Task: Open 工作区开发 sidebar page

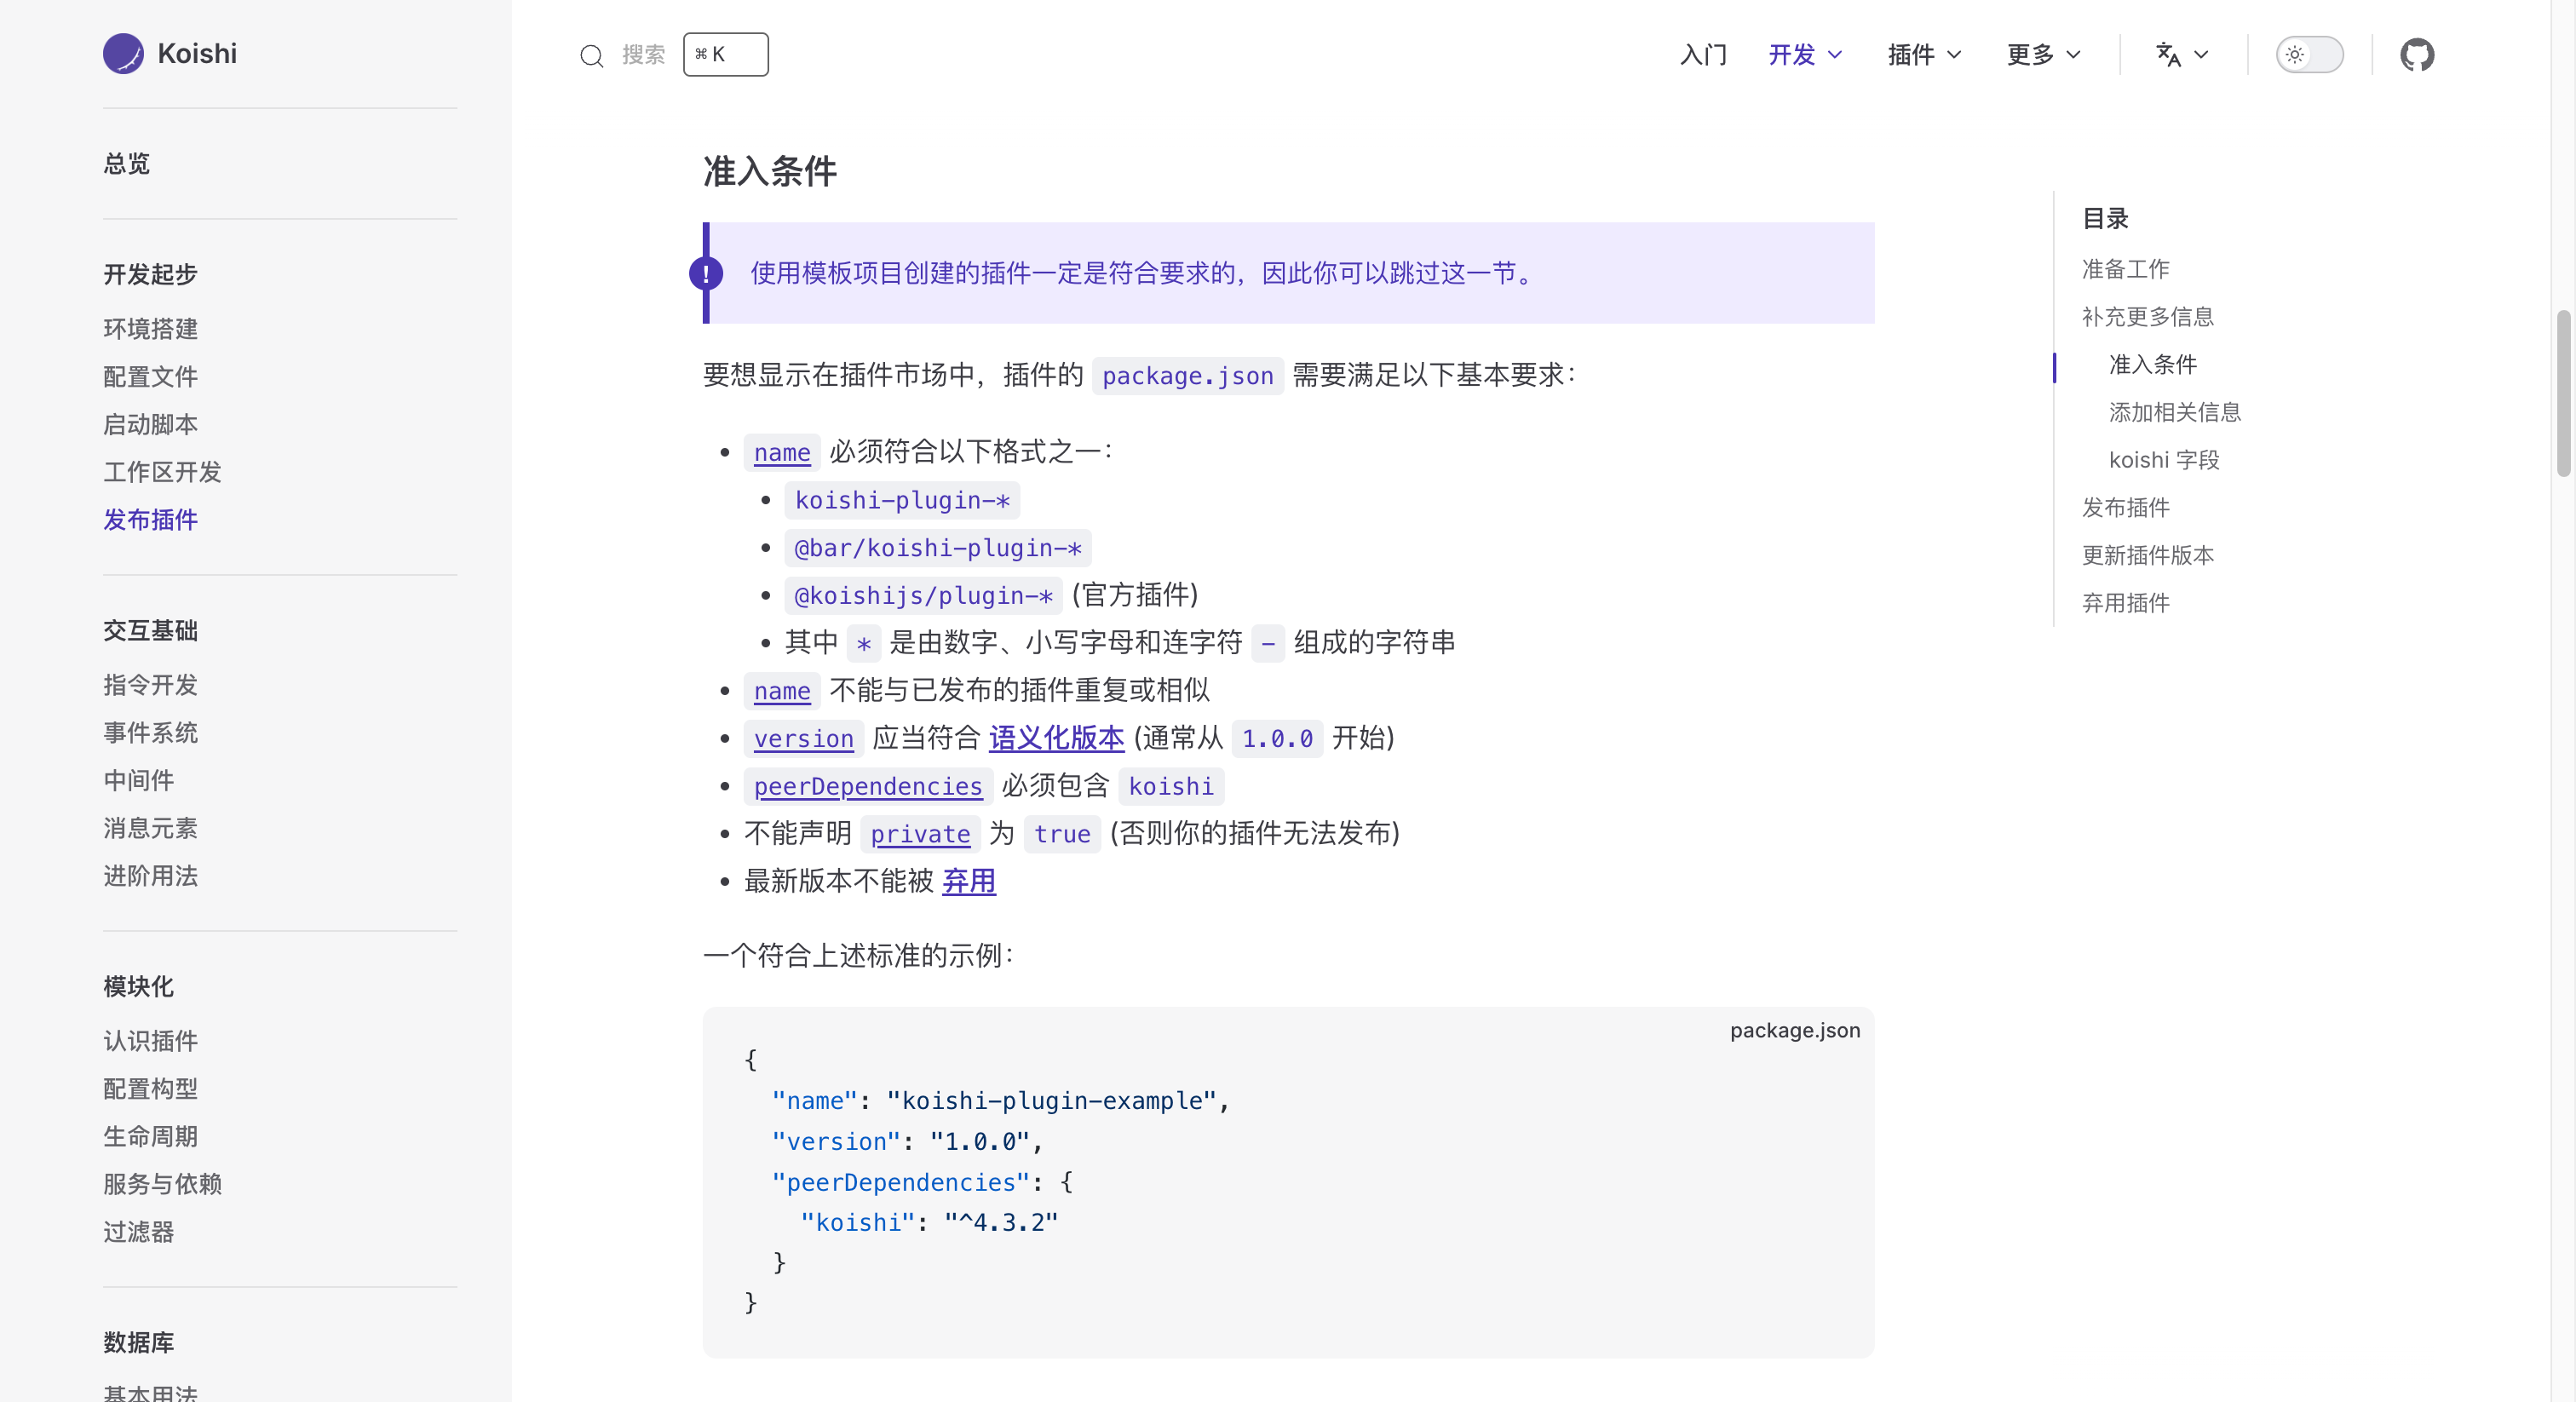Action: pos(162,471)
